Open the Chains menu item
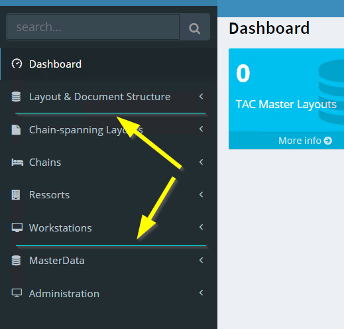Viewport: 344px width, 329px height. pos(109,163)
